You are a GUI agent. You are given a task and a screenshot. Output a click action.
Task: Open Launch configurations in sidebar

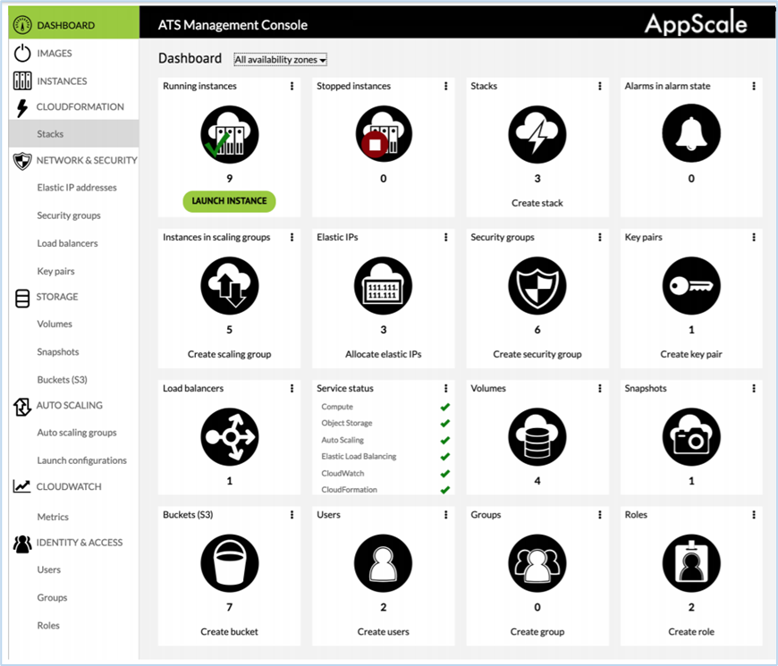(82, 460)
